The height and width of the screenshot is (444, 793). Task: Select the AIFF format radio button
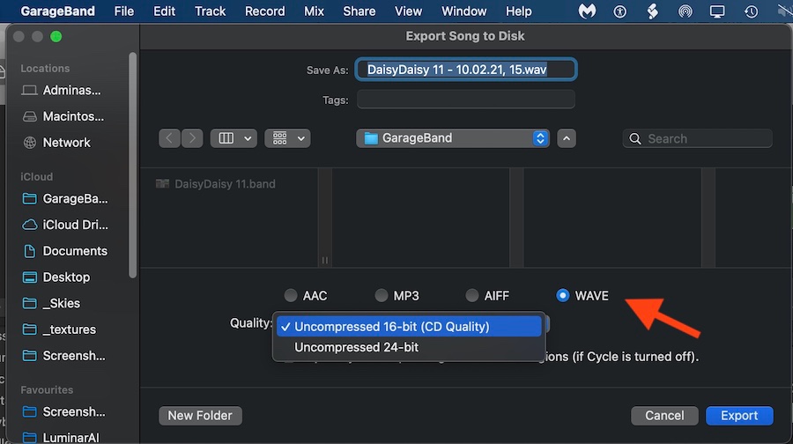pos(472,296)
